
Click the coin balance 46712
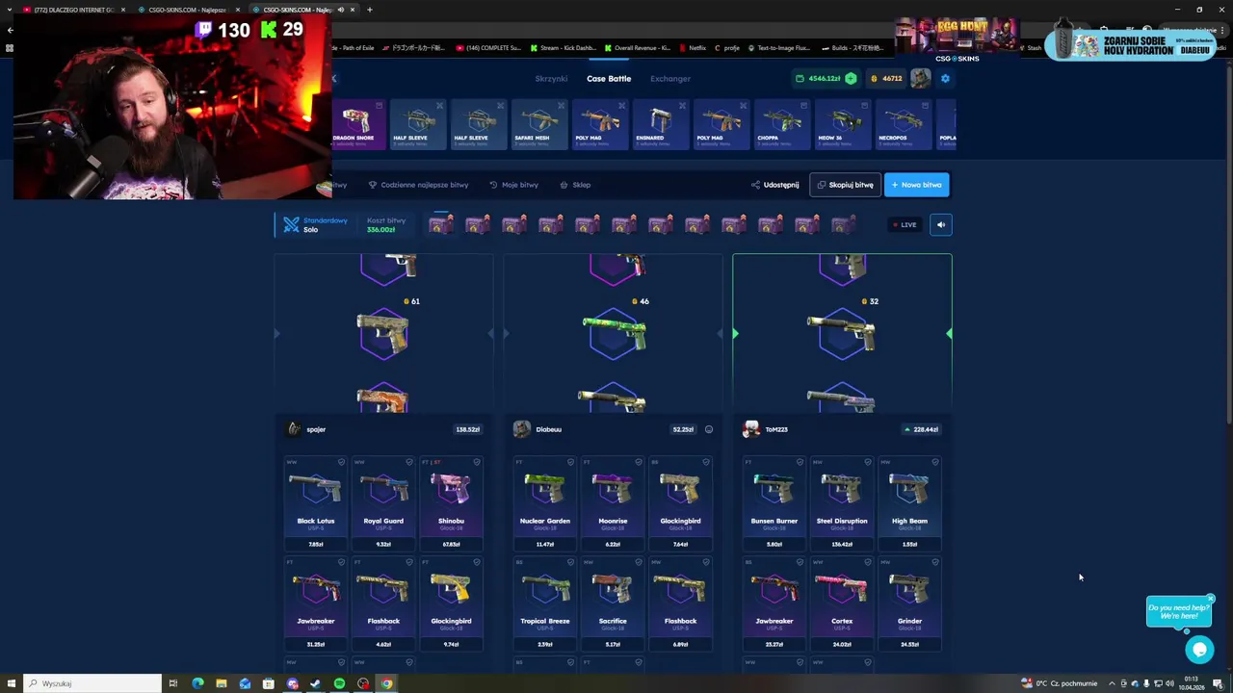[x=887, y=79]
